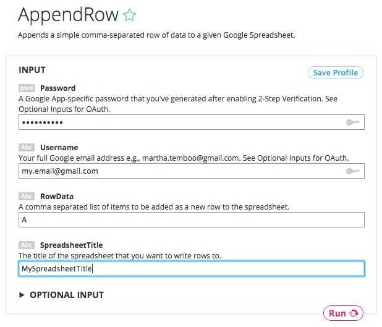
Task: Click the favorite star beside AppendRow
Action: point(129,15)
